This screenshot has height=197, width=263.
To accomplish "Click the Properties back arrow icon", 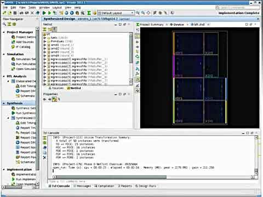I will (x=44, y=99).
